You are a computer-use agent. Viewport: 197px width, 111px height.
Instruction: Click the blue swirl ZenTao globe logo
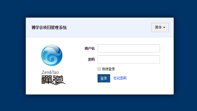click(x=52, y=55)
